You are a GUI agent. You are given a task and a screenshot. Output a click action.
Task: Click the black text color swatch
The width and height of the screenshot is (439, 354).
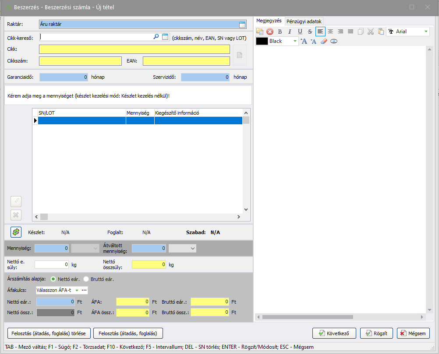tap(262, 41)
